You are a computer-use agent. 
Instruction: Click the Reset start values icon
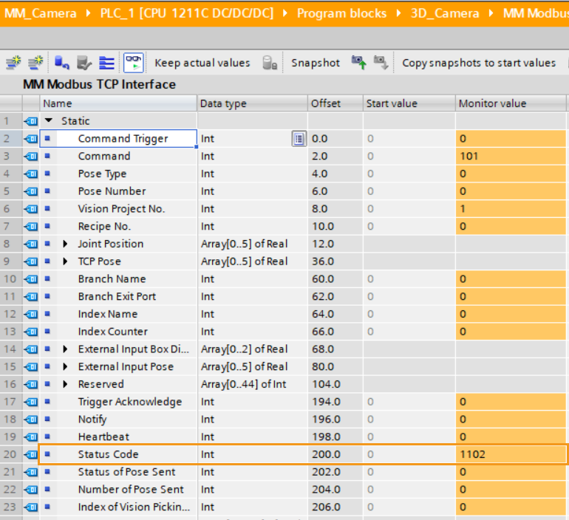tap(62, 63)
